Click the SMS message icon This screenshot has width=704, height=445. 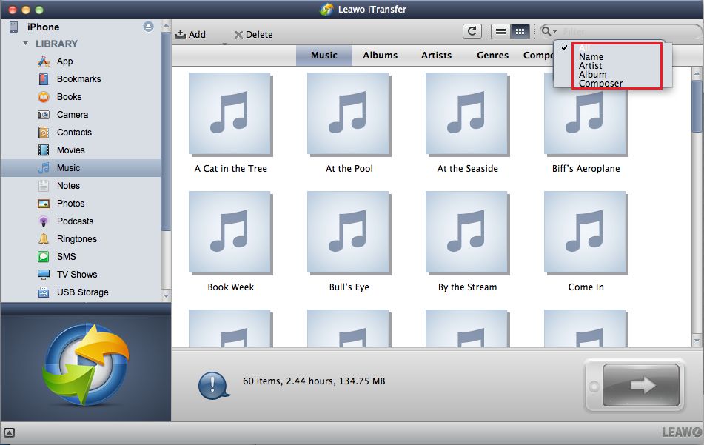click(44, 257)
